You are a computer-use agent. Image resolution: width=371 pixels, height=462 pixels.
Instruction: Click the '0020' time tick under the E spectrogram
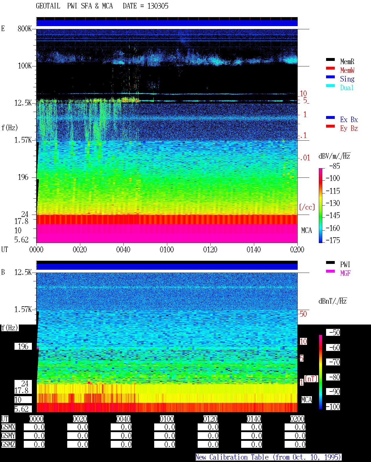[80, 249]
